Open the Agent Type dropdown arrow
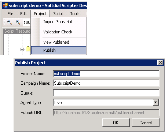Viewport: 165px width, 132px height. pyautogui.click(x=156, y=102)
